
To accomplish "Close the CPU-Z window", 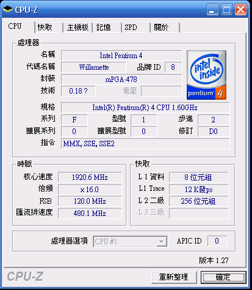I will point(240,10).
